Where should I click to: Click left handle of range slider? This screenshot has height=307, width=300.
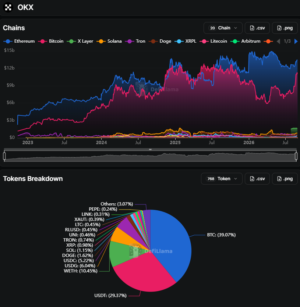(x=4, y=156)
